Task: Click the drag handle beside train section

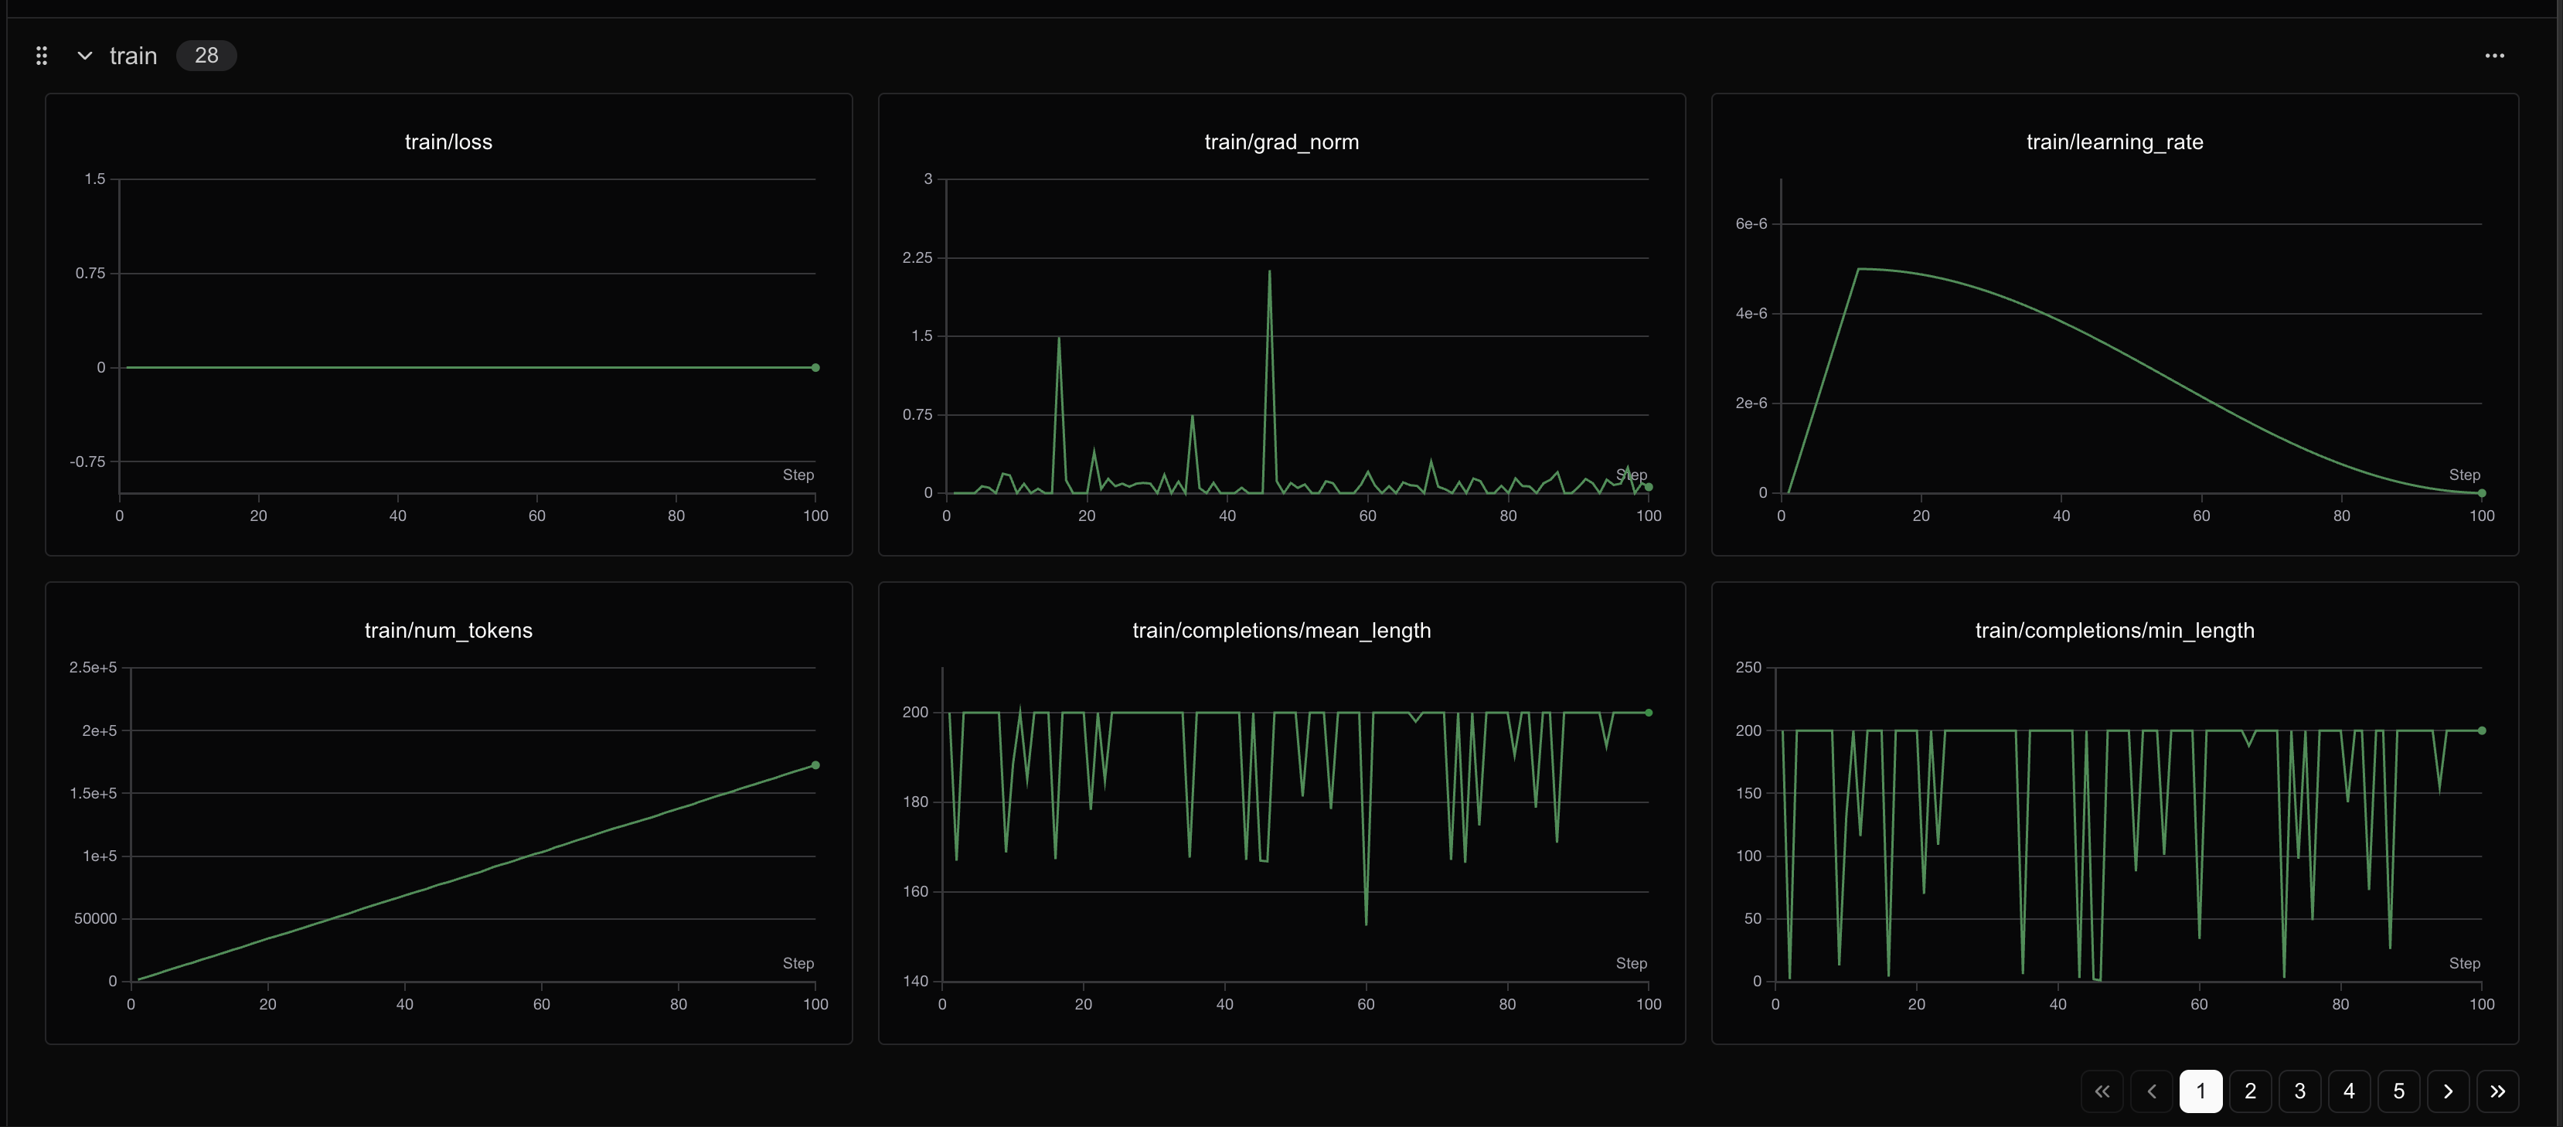Action: click(42, 56)
